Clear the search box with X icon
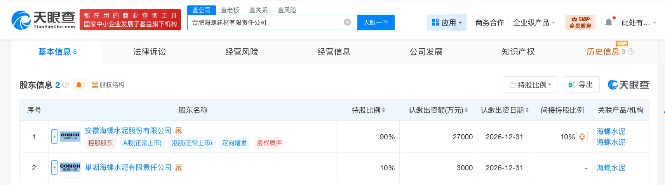Screen dimensions: 665x185 [347, 22]
